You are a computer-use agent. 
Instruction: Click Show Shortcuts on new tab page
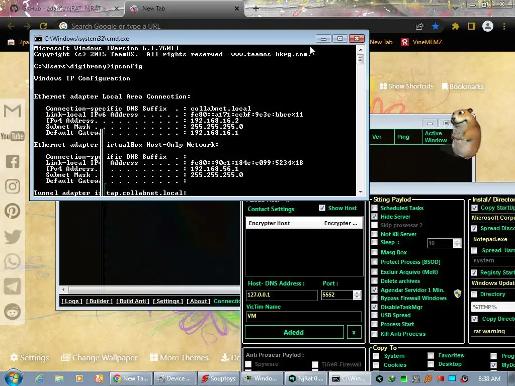[406, 86]
